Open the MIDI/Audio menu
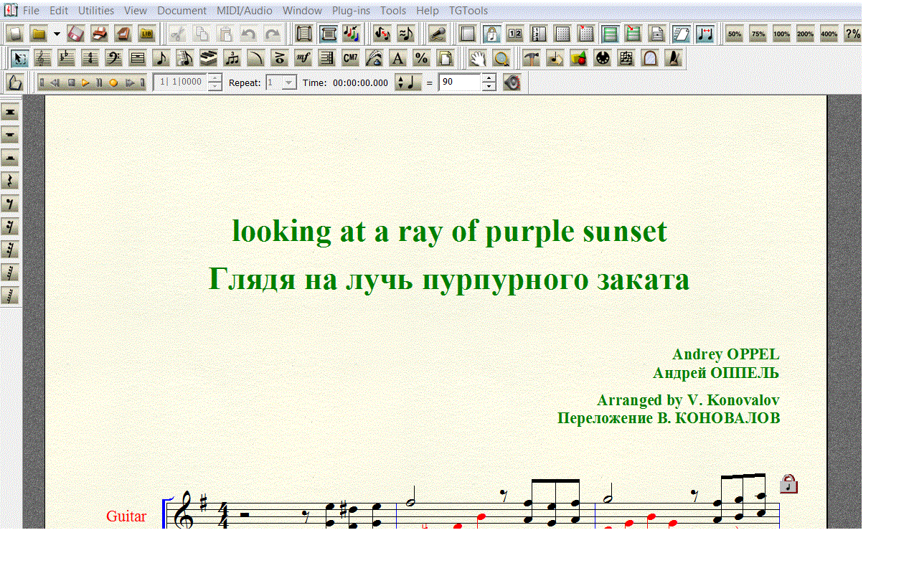Viewport: 914px width, 586px height. [245, 11]
